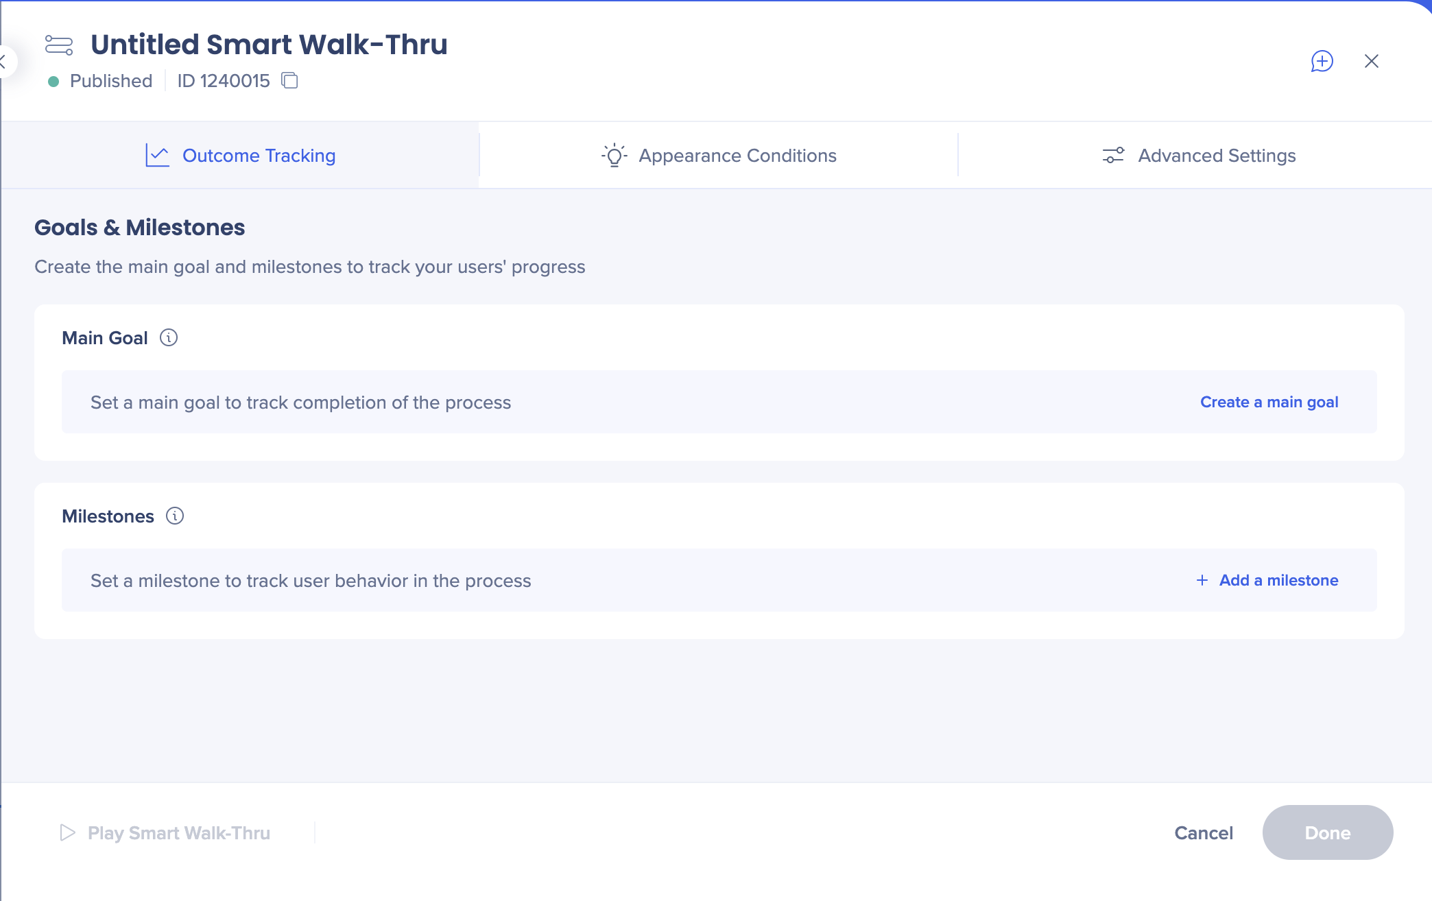Click the info icon next to Milestones
The width and height of the screenshot is (1432, 901).
tap(175, 516)
